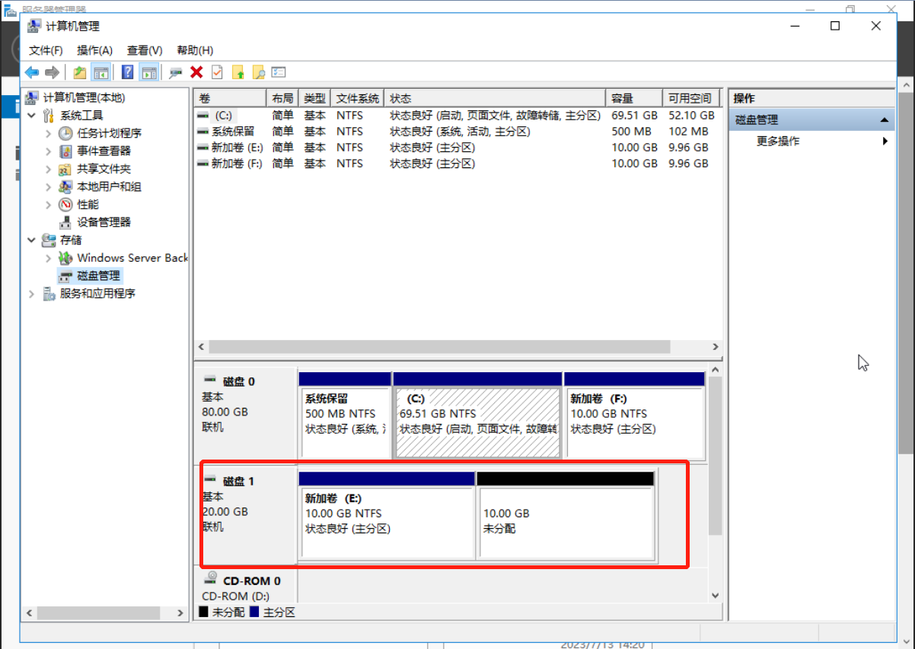Click the 容量 column header to sort
The height and width of the screenshot is (649, 915).
coord(633,98)
